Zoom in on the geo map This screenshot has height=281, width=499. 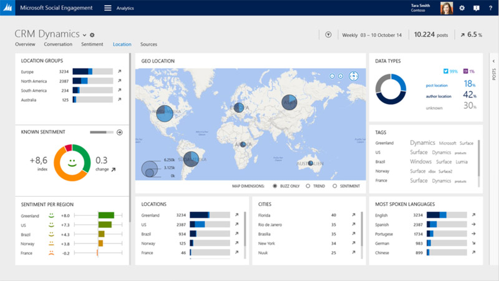point(341,76)
